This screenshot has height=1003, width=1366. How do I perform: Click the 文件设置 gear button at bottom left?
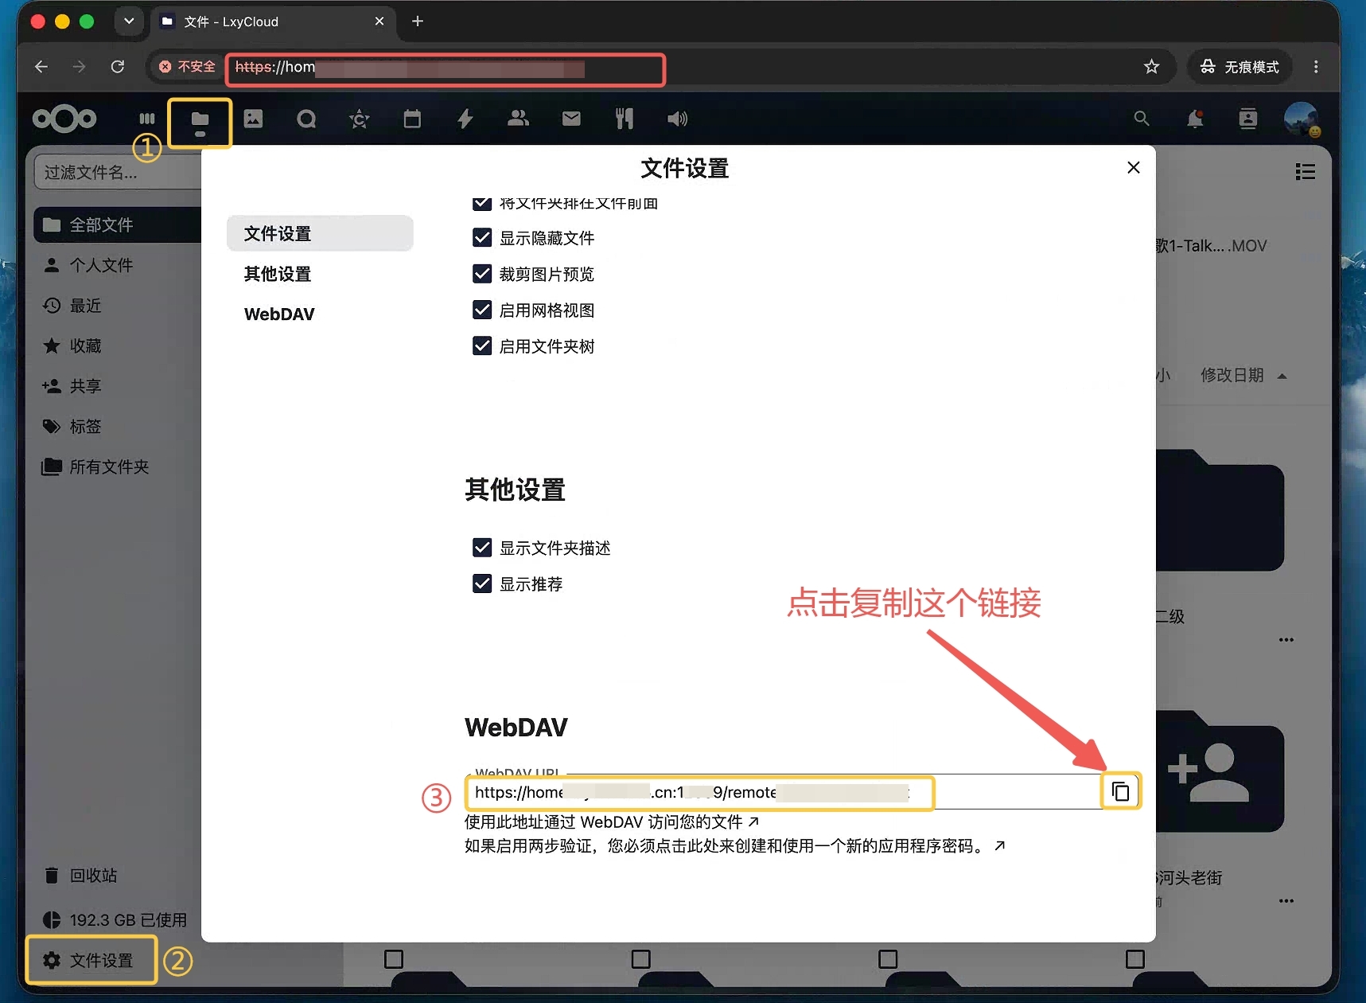[x=91, y=960]
